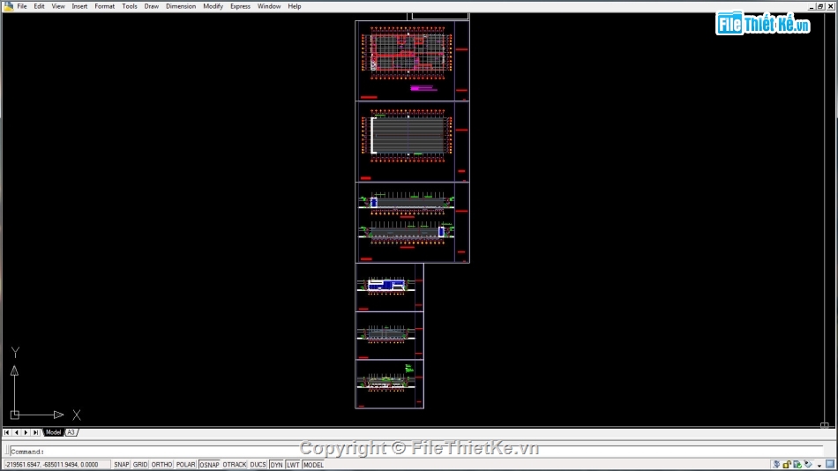This screenshot has width=838, height=471.
Task: Click the clean screen icon
Action: click(830, 465)
